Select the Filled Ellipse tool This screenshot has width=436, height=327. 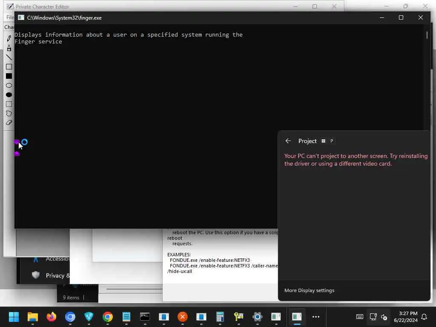[9, 95]
